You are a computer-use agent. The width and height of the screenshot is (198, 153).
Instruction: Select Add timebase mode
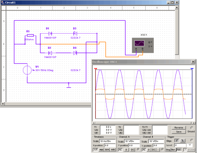[101, 150]
